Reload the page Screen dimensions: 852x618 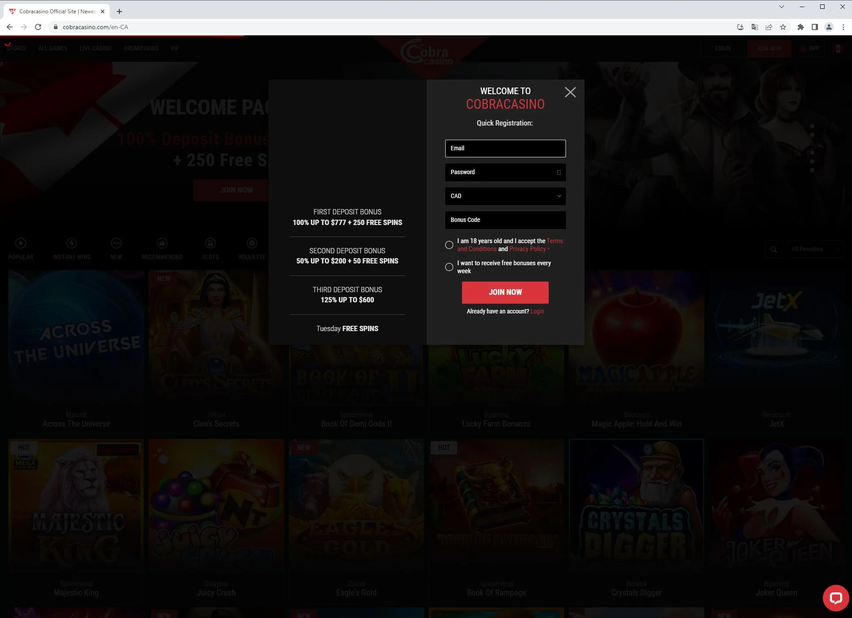38,27
